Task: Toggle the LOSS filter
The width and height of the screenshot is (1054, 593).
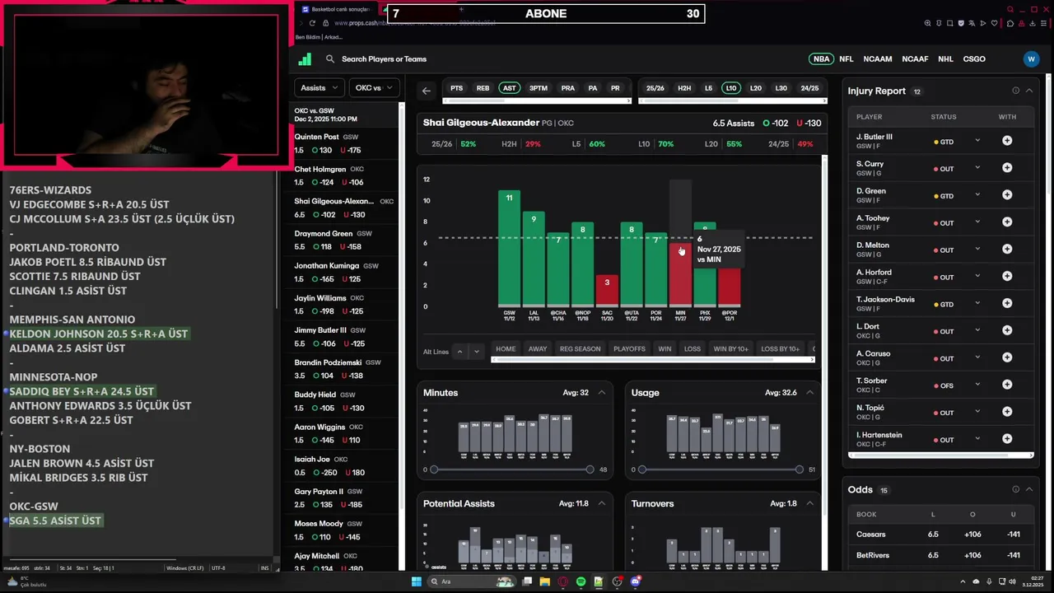Action: point(693,349)
